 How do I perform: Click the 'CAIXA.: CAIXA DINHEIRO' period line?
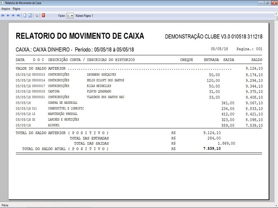tap(75, 50)
